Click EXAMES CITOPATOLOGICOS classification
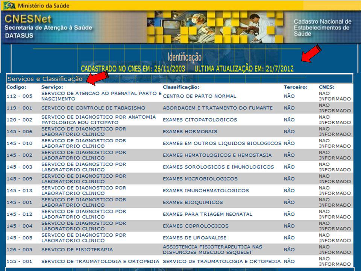 point(200,120)
